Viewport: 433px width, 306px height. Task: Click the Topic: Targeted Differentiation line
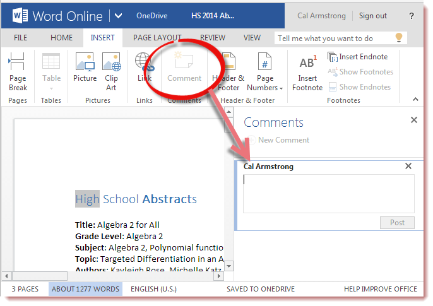click(149, 259)
